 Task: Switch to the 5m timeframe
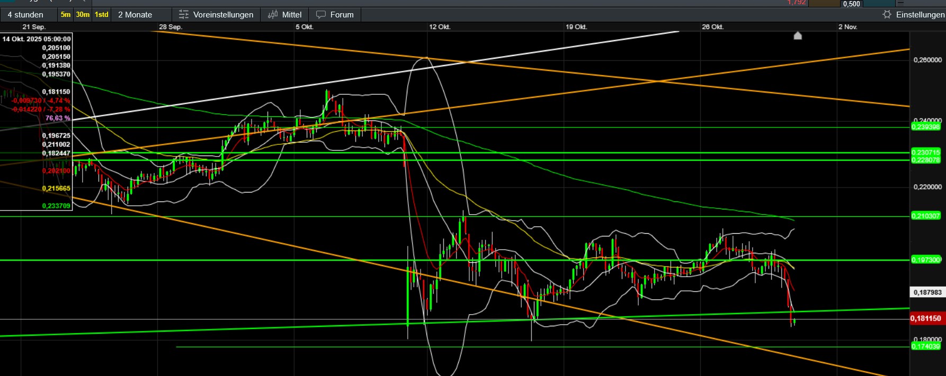(x=65, y=15)
